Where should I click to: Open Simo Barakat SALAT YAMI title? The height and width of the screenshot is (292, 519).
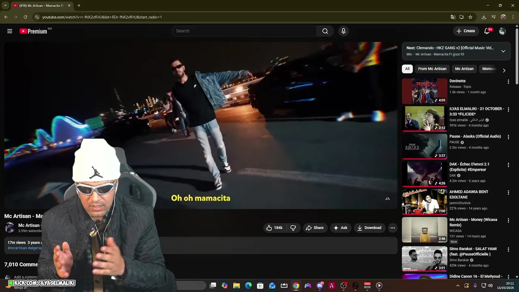(x=473, y=251)
